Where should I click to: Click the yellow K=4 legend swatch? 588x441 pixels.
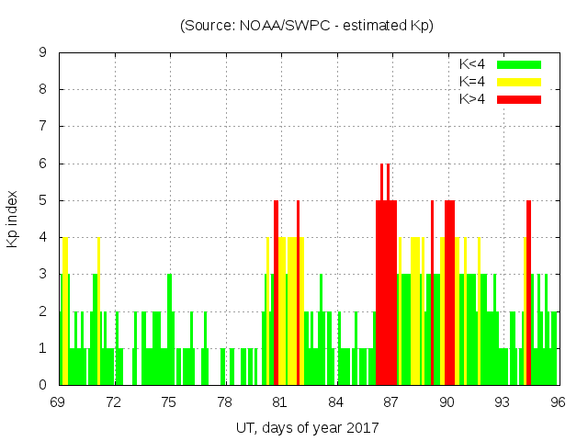(x=519, y=82)
